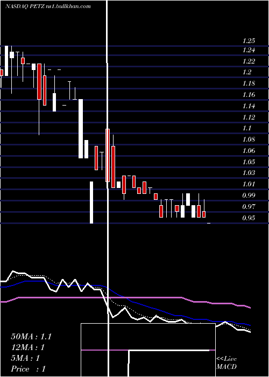Click the 50MA : 1.1 readout

pyautogui.click(x=31, y=337)
